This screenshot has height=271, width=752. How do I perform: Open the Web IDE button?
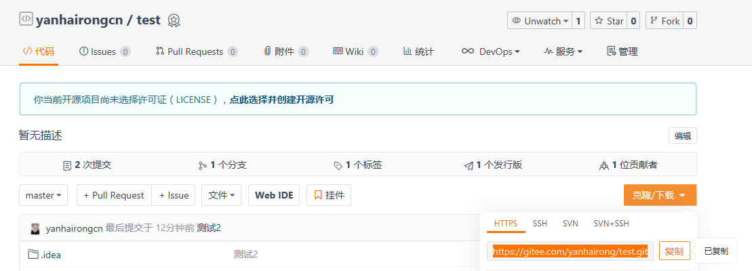(274, 195)
